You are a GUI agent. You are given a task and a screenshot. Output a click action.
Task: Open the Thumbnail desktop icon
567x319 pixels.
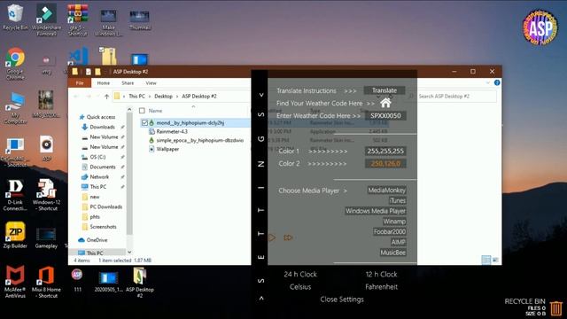click(x=140, y=19)
